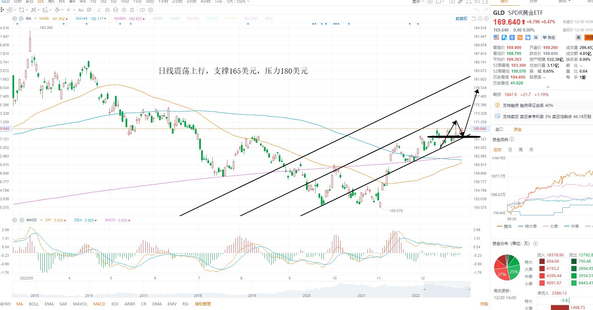The image size is (593, 310).
Task: Toggle RSI sub indicator
Action: 185,304
